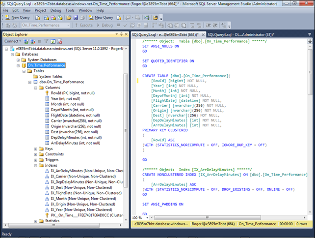Click the Object Explorer vertical scrollbar thumb
The width and height of the screenshot is (315, 238).
pos(126,130)
